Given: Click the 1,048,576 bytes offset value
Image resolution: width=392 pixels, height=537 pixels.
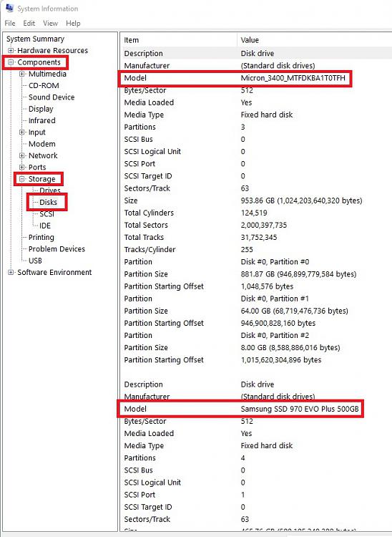Looking at the screenshot, I should [267, 286].
